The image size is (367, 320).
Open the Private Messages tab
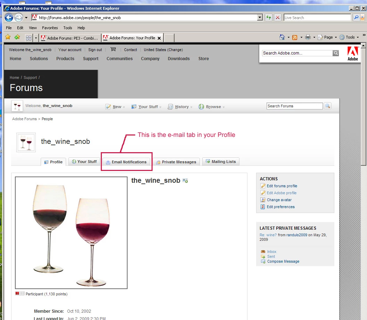coord(176,162)
